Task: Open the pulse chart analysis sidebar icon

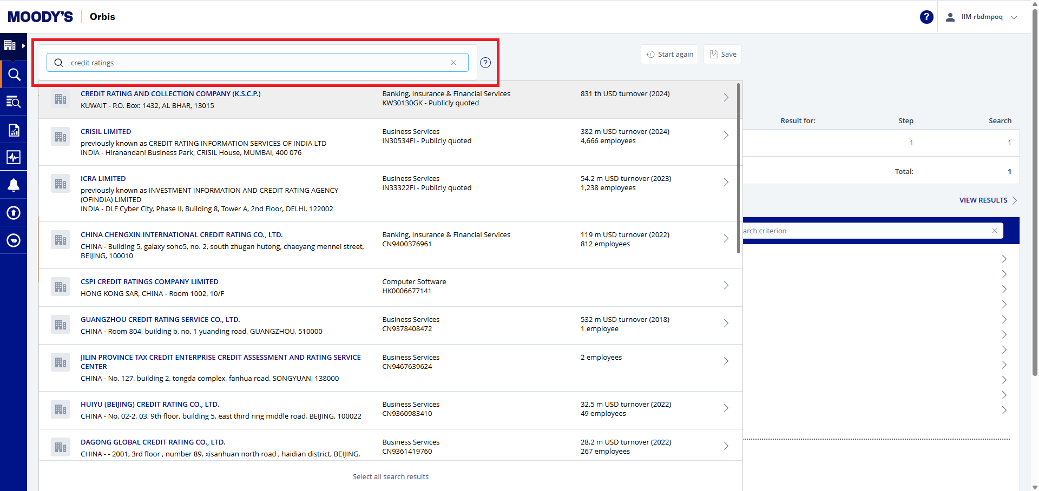Action: tap(14, 157)
